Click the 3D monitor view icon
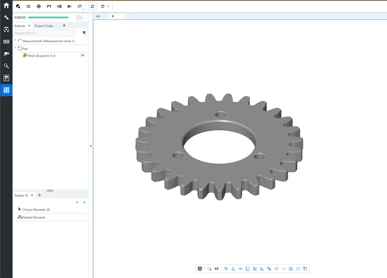Viewport: 387px width, 278px height. (x=200, y=269)
